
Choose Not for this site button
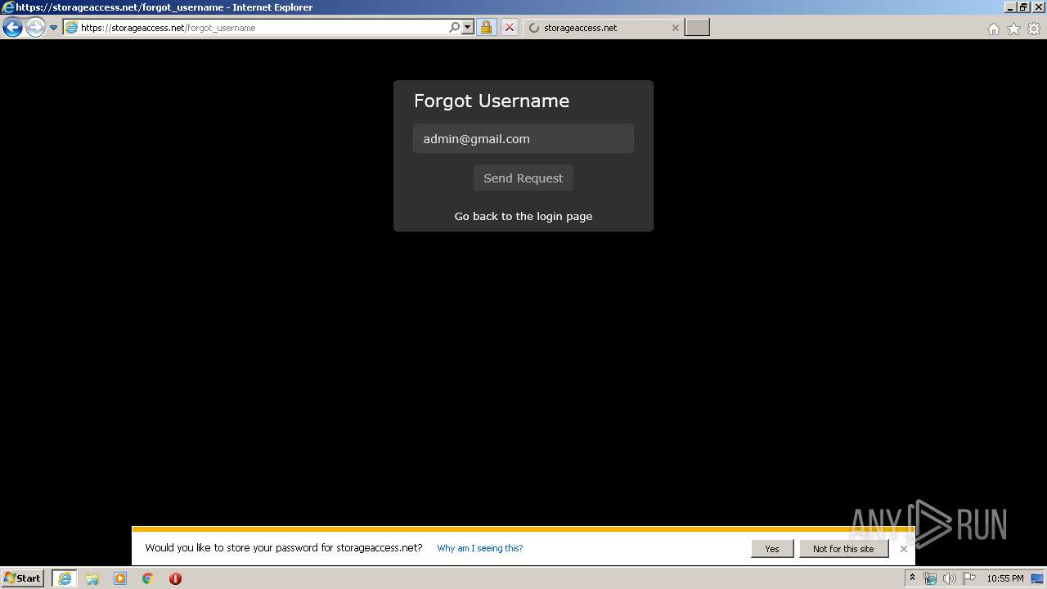(x=843, y=549)
